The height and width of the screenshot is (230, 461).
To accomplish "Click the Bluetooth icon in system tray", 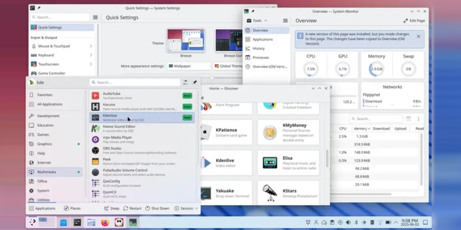I will coord(356,222).
